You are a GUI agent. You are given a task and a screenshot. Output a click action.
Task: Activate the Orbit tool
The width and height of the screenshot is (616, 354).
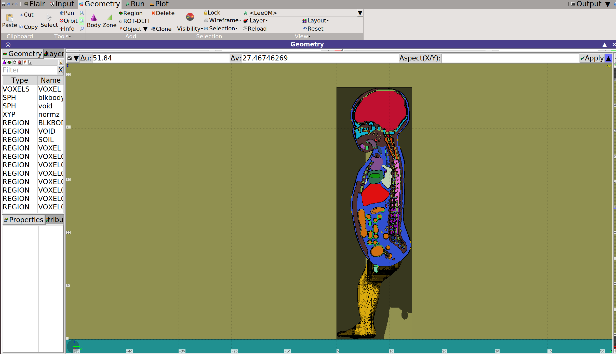(x=69, y=21)
